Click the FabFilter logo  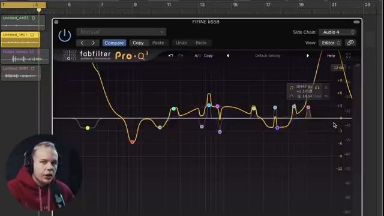[87, 55]
